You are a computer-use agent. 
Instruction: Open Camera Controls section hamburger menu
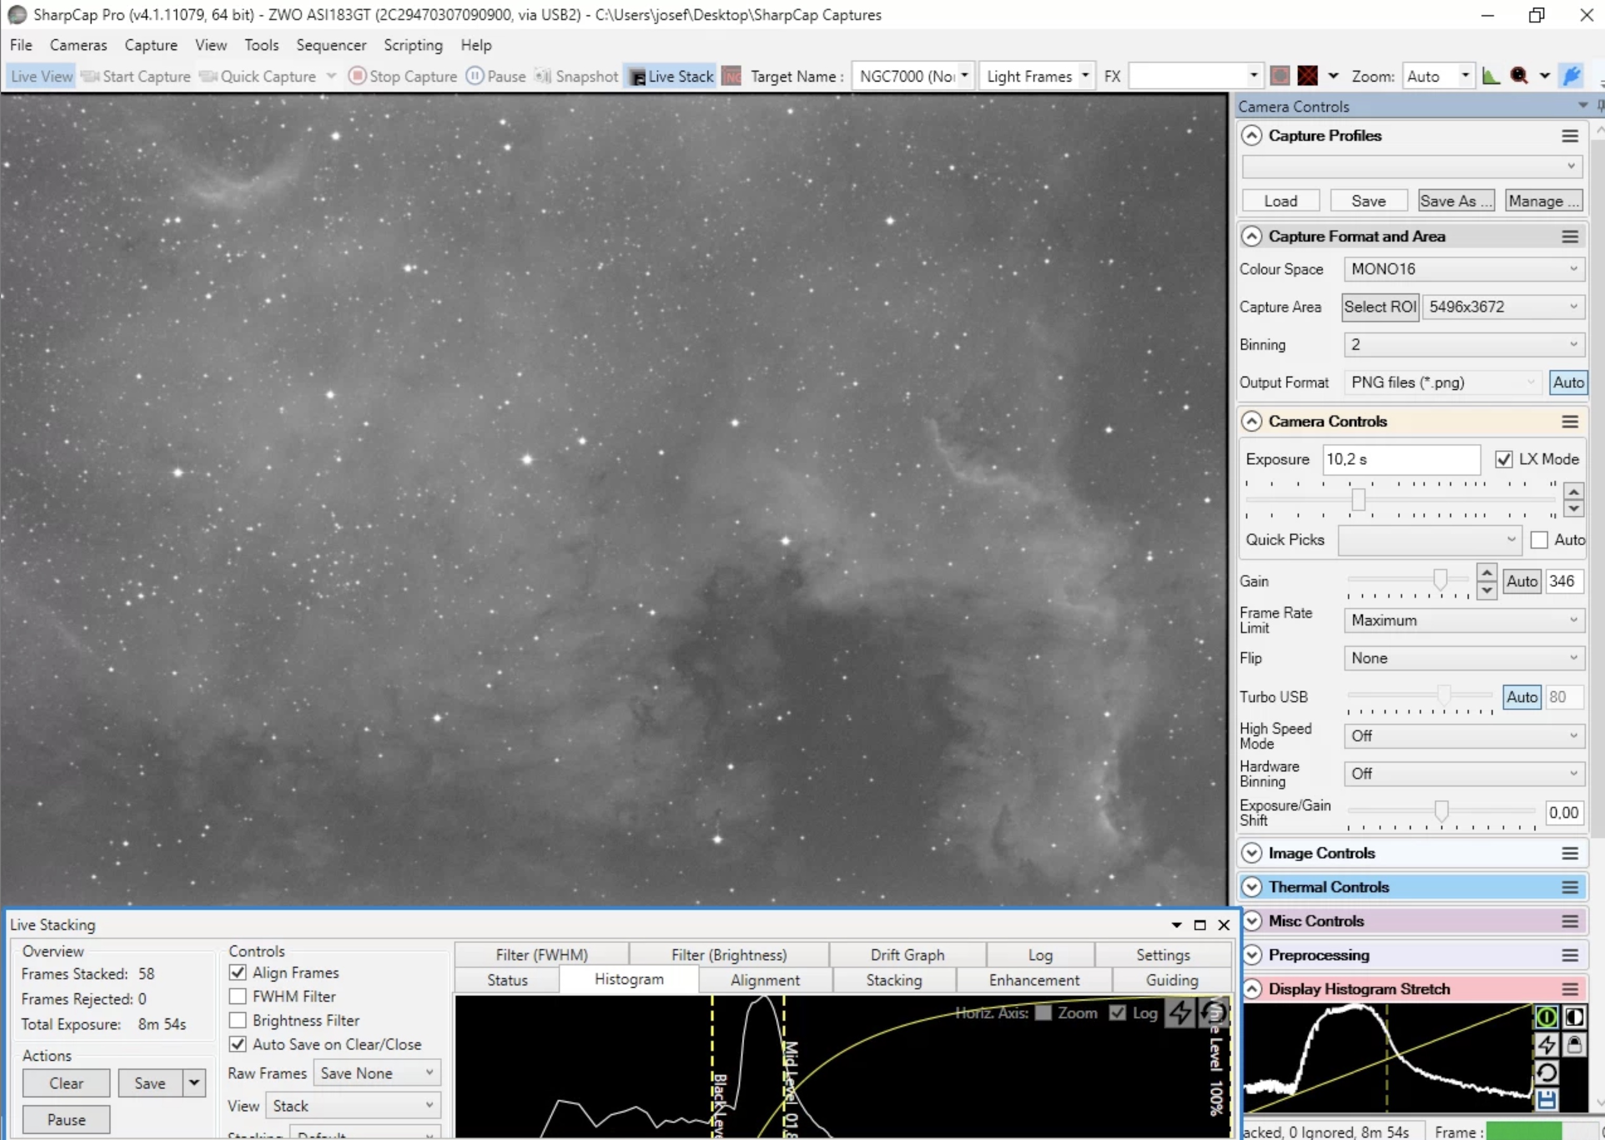pos(1571,421)
